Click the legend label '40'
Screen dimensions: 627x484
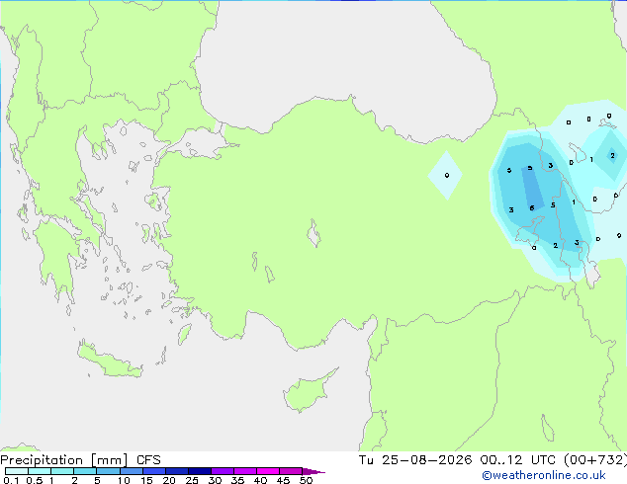260,480
